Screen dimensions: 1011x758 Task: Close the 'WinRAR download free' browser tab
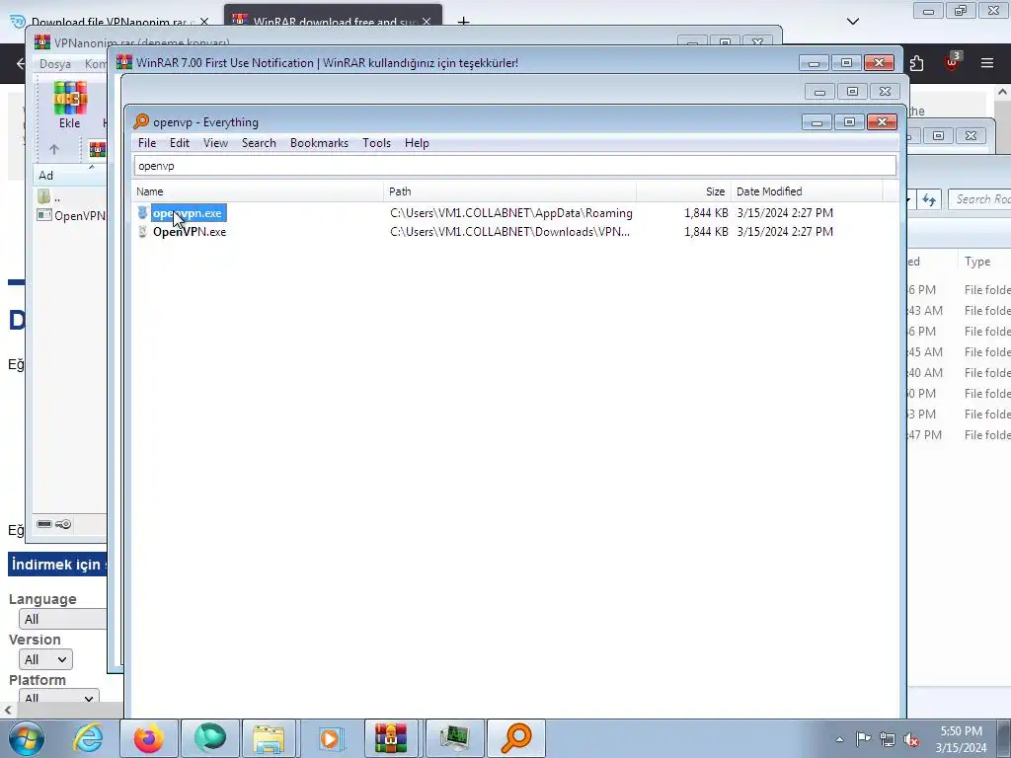pos(427,22)
